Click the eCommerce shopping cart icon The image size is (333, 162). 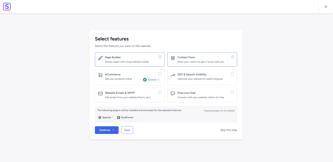pos(100,75)
